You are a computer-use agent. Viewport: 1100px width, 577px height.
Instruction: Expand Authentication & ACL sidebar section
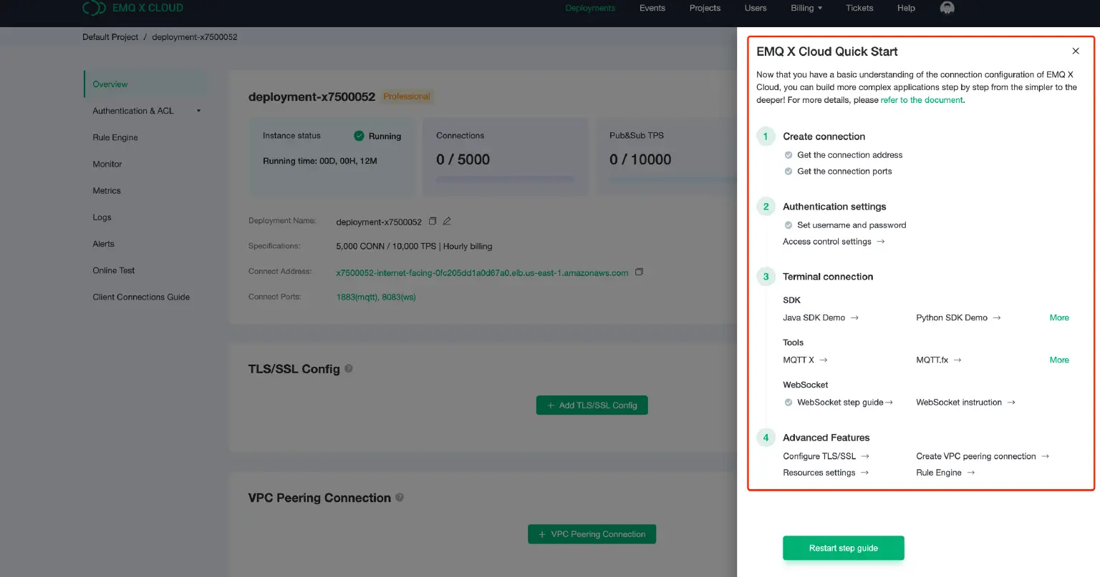click(198, 111)
